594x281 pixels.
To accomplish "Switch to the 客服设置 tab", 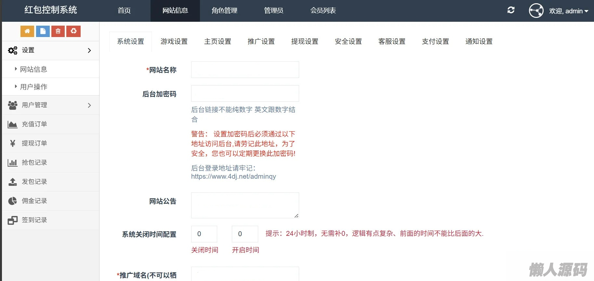I will pyautogui.click(x=392, y=42).
